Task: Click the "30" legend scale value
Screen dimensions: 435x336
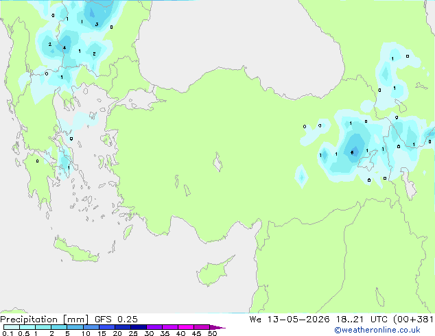Action: tap(149, 333)
